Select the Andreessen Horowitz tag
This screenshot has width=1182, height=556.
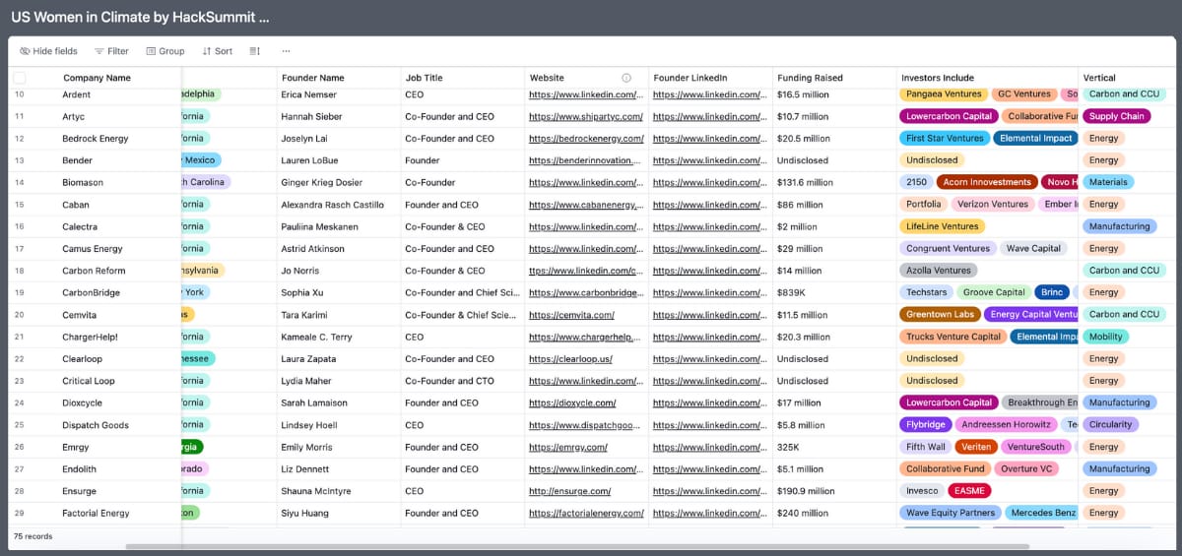pyautogui.click(x=1007, y=425)
